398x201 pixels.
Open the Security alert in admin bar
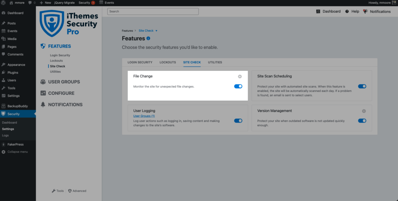coord(87,3)
